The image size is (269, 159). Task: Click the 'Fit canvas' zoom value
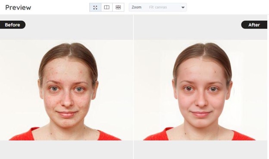158,7
